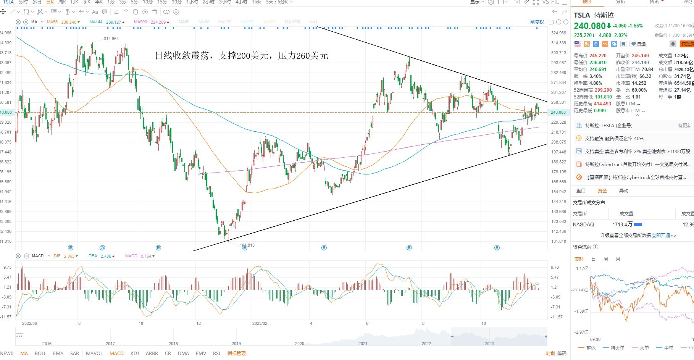
Task: Expand the MA indicator dropdown
Action: click(42, 22)
